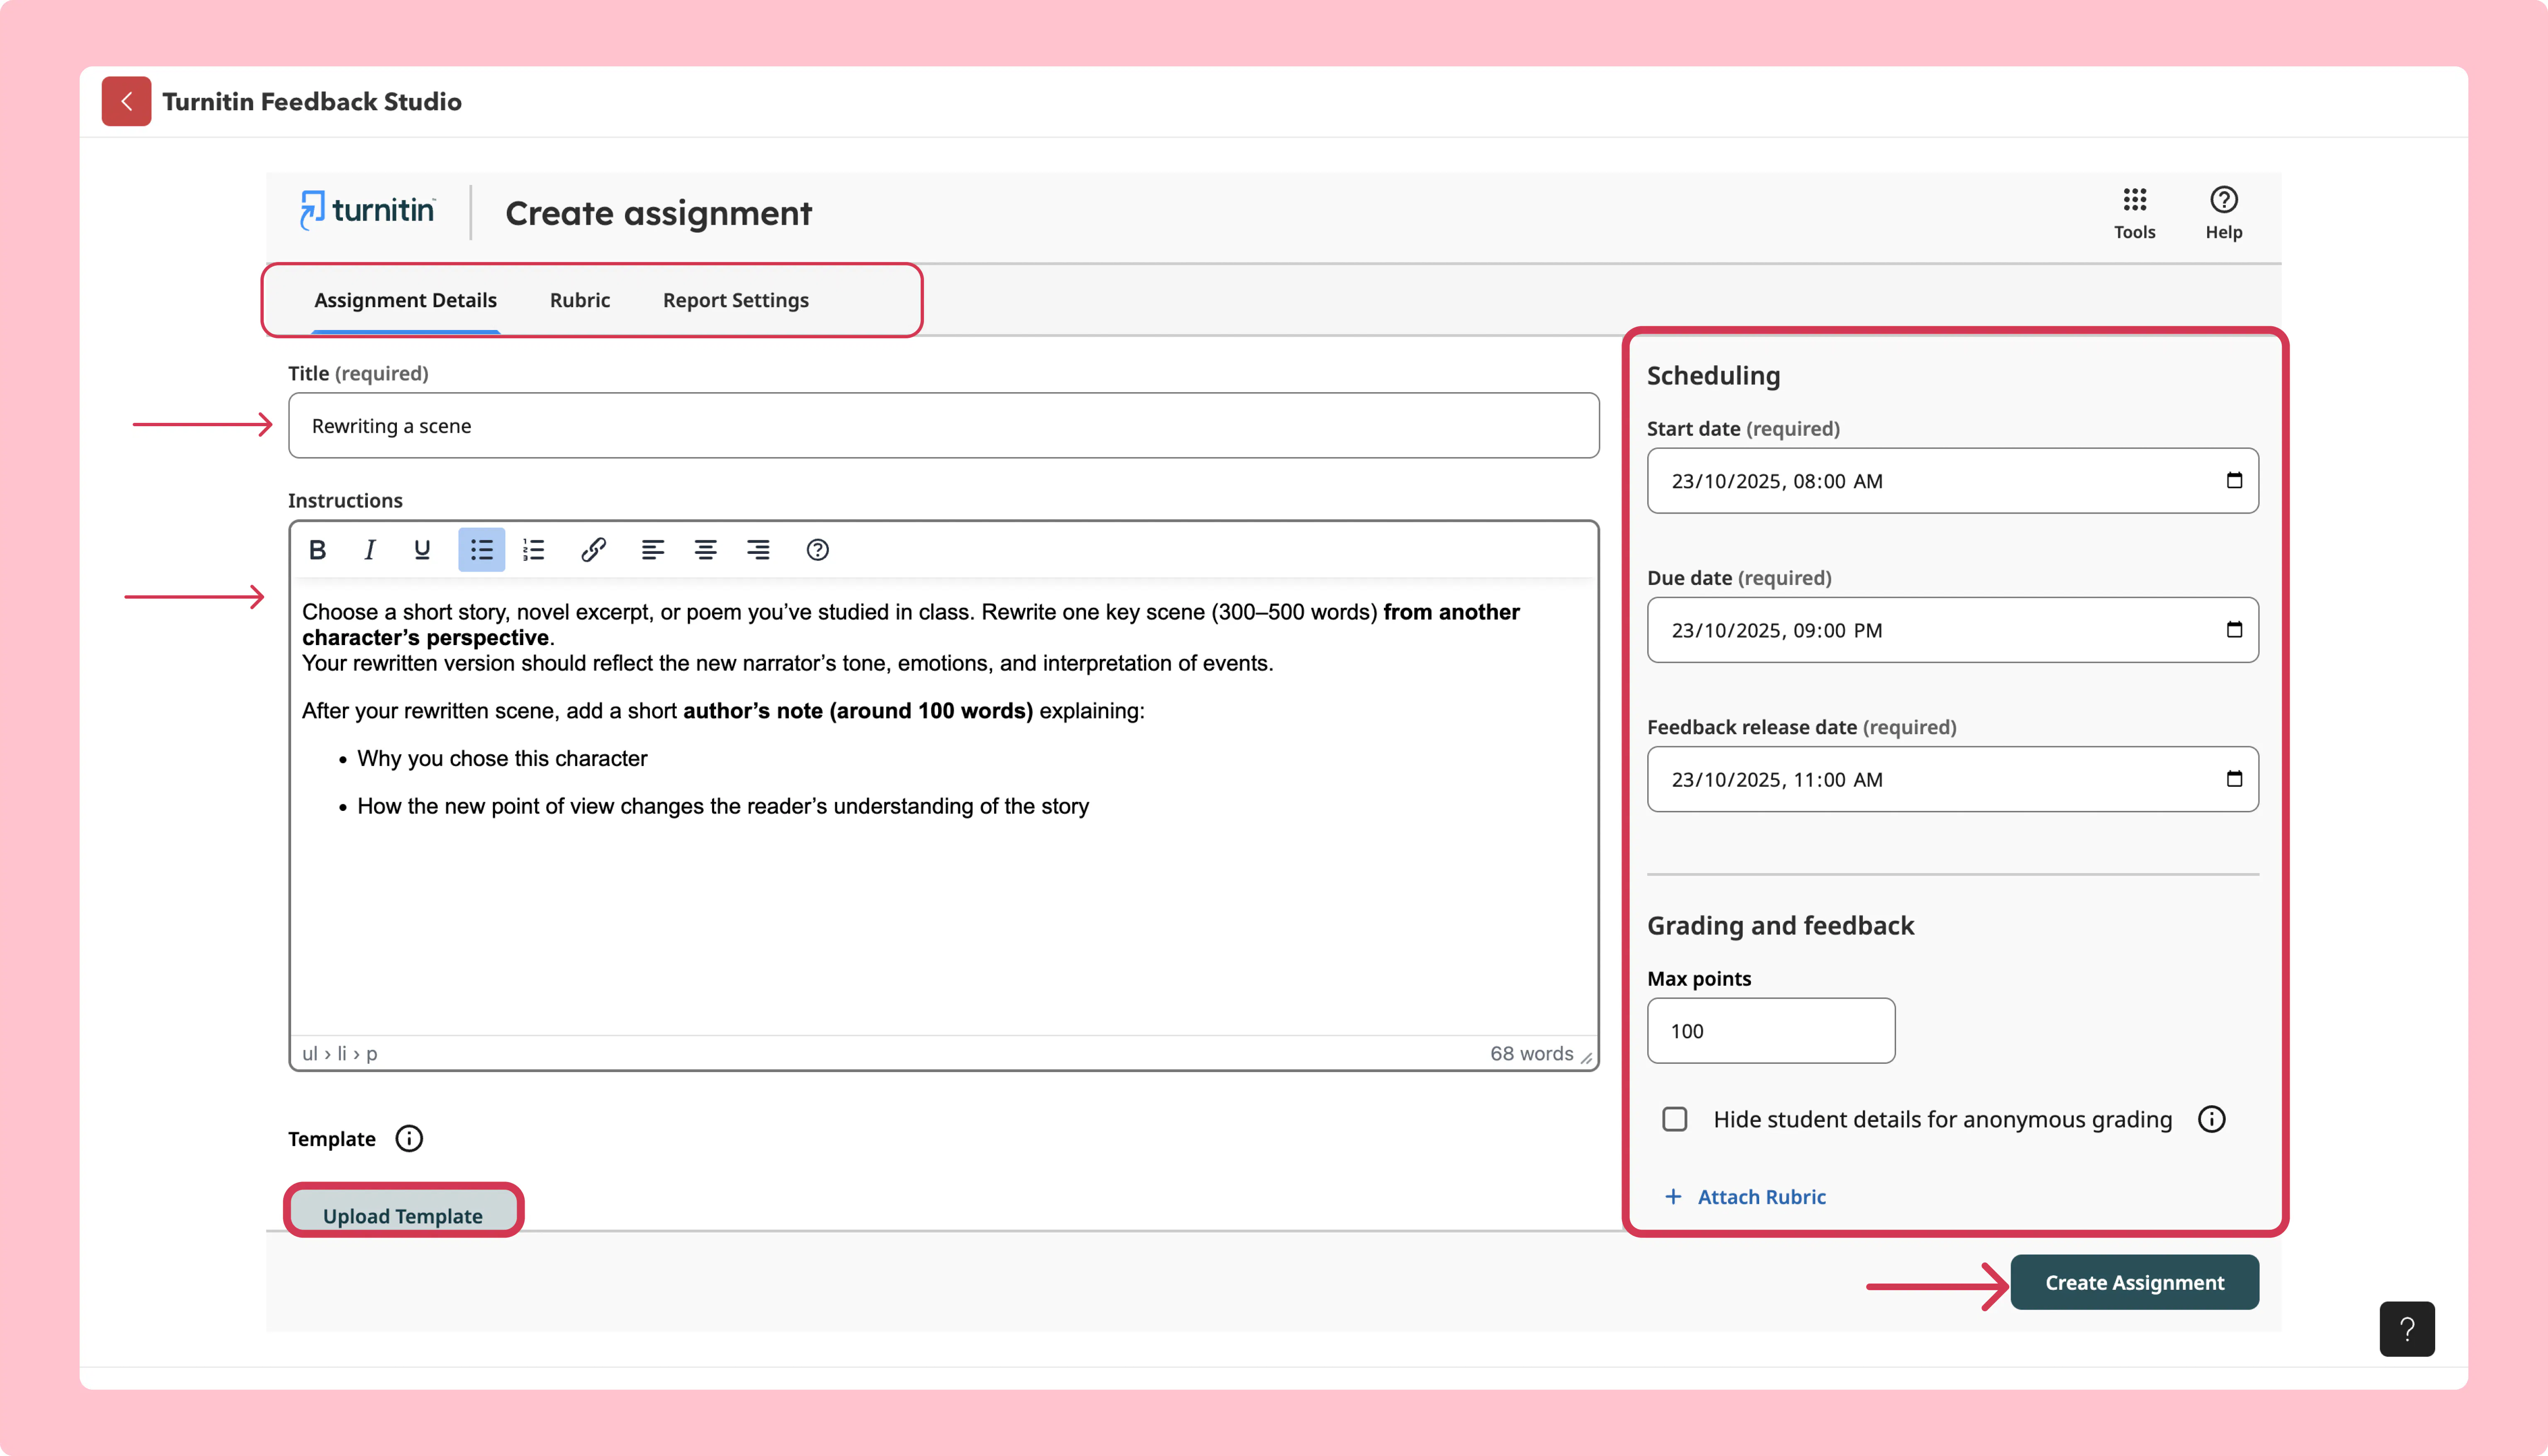Show the Template info tooltip
Viewport: 2548px width, 1456px height.
[x=409, y=1138]
